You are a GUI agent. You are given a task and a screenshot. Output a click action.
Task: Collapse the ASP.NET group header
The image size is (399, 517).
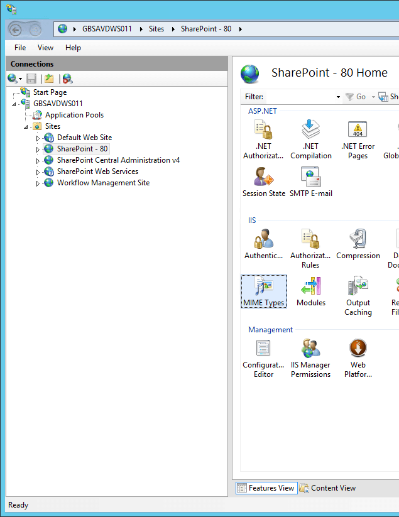263,111
